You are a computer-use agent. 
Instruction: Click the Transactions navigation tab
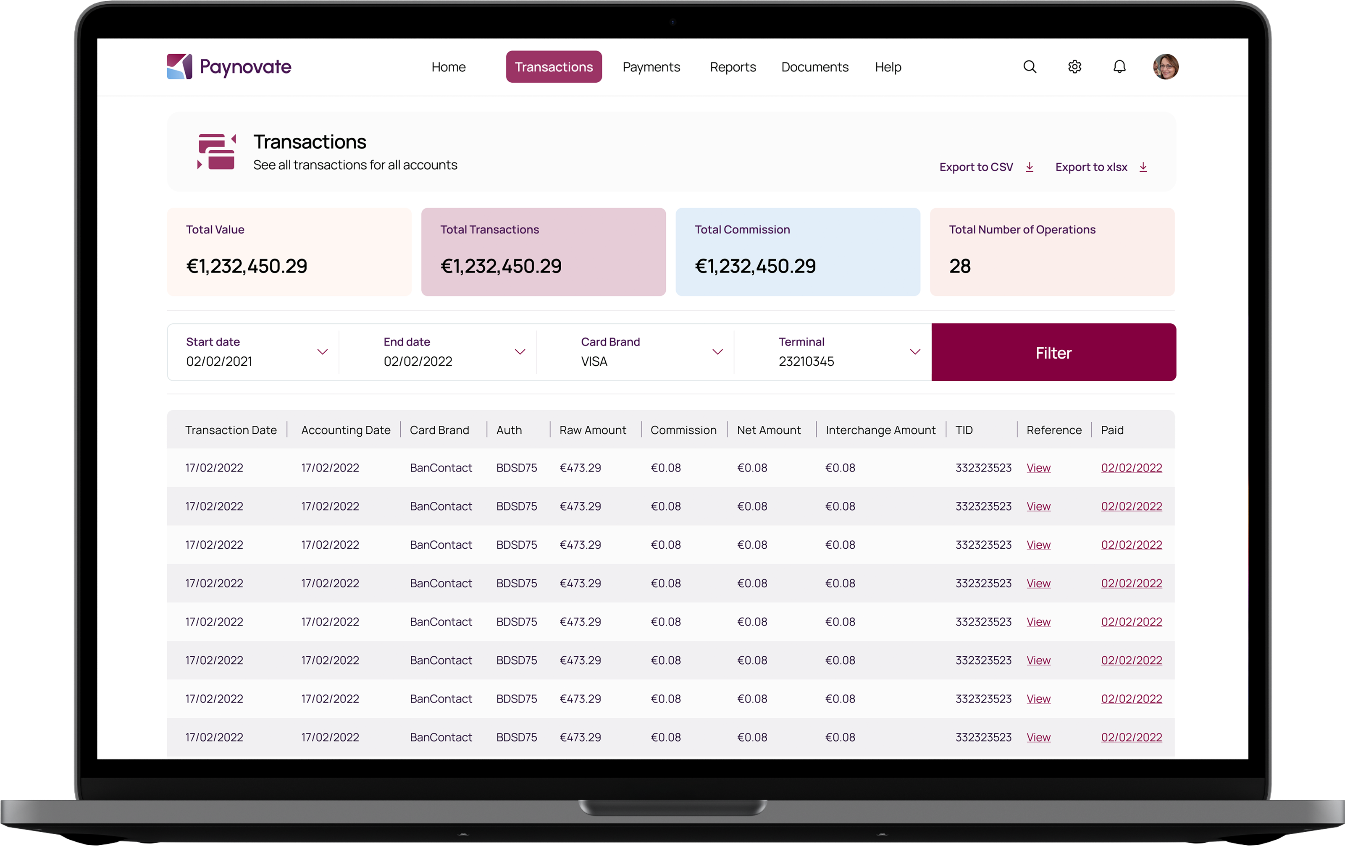(x=554, y=65)
